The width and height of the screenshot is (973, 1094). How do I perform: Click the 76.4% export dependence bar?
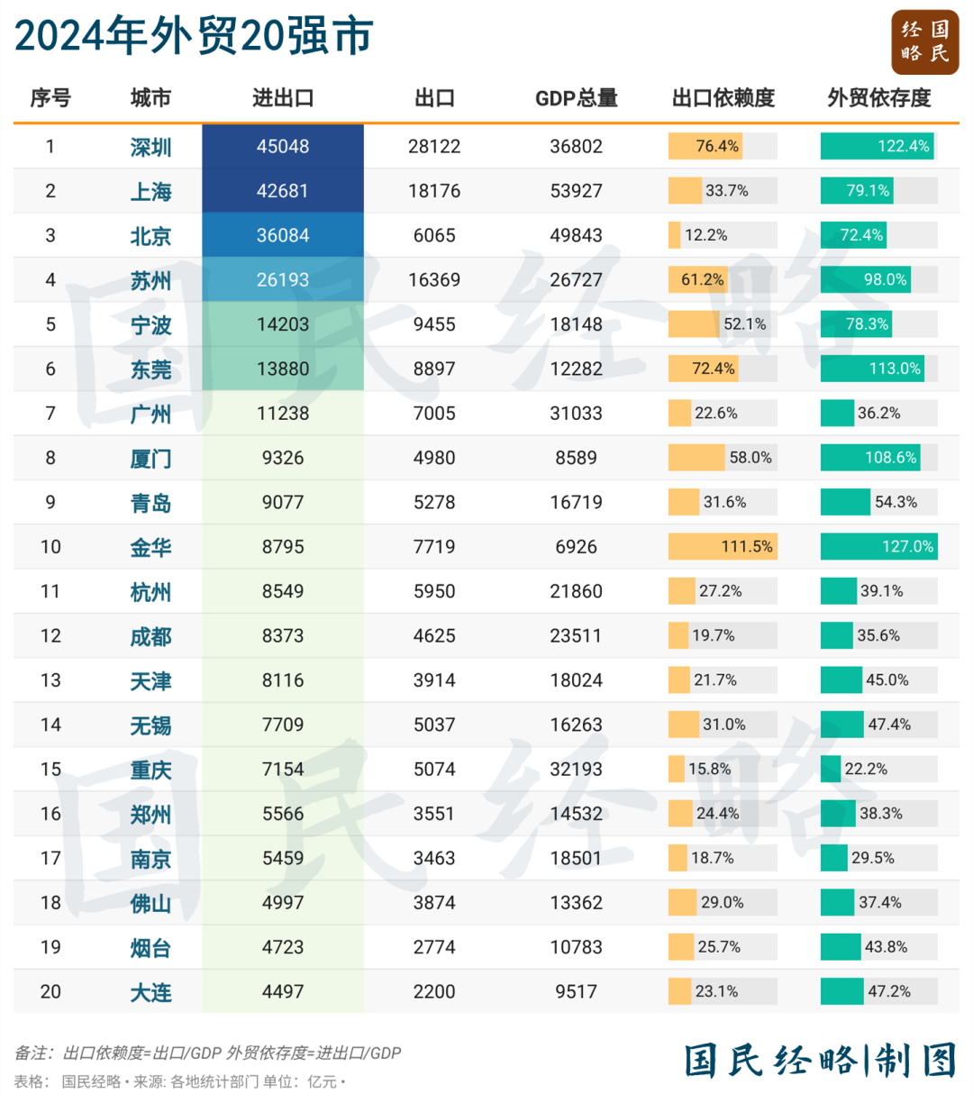705,146
